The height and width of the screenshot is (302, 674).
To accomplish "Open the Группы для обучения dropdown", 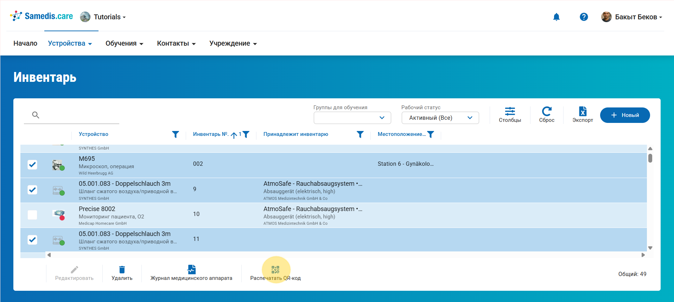I will (352, 118).
